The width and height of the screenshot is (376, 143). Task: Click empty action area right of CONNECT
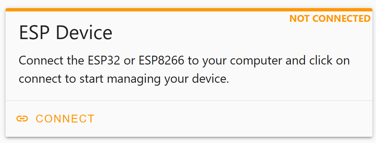233,119
